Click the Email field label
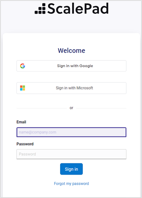The image size is (142, 198). pyautogui.click(x=21, y=122)
